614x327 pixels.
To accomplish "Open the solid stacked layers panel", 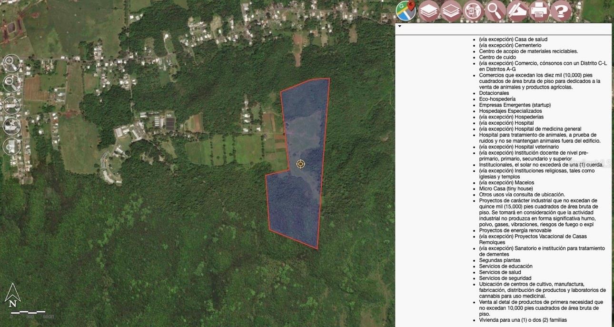I will 429,11.
